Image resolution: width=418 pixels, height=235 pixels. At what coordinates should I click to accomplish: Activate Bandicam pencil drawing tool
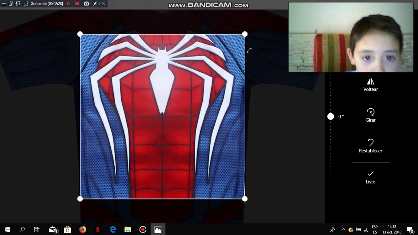tap(95, 4)
